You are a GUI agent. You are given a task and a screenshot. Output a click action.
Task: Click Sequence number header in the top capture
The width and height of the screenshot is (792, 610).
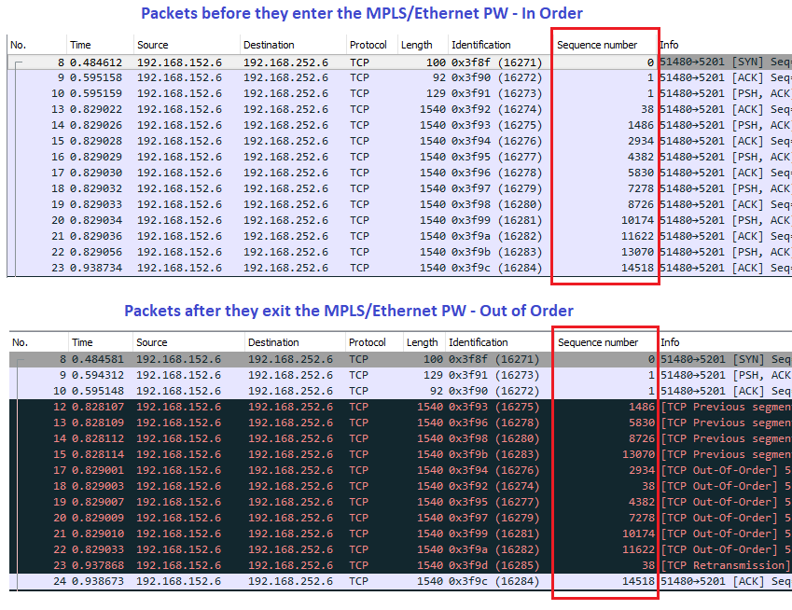pyautogui.click(x=597, y=45)
